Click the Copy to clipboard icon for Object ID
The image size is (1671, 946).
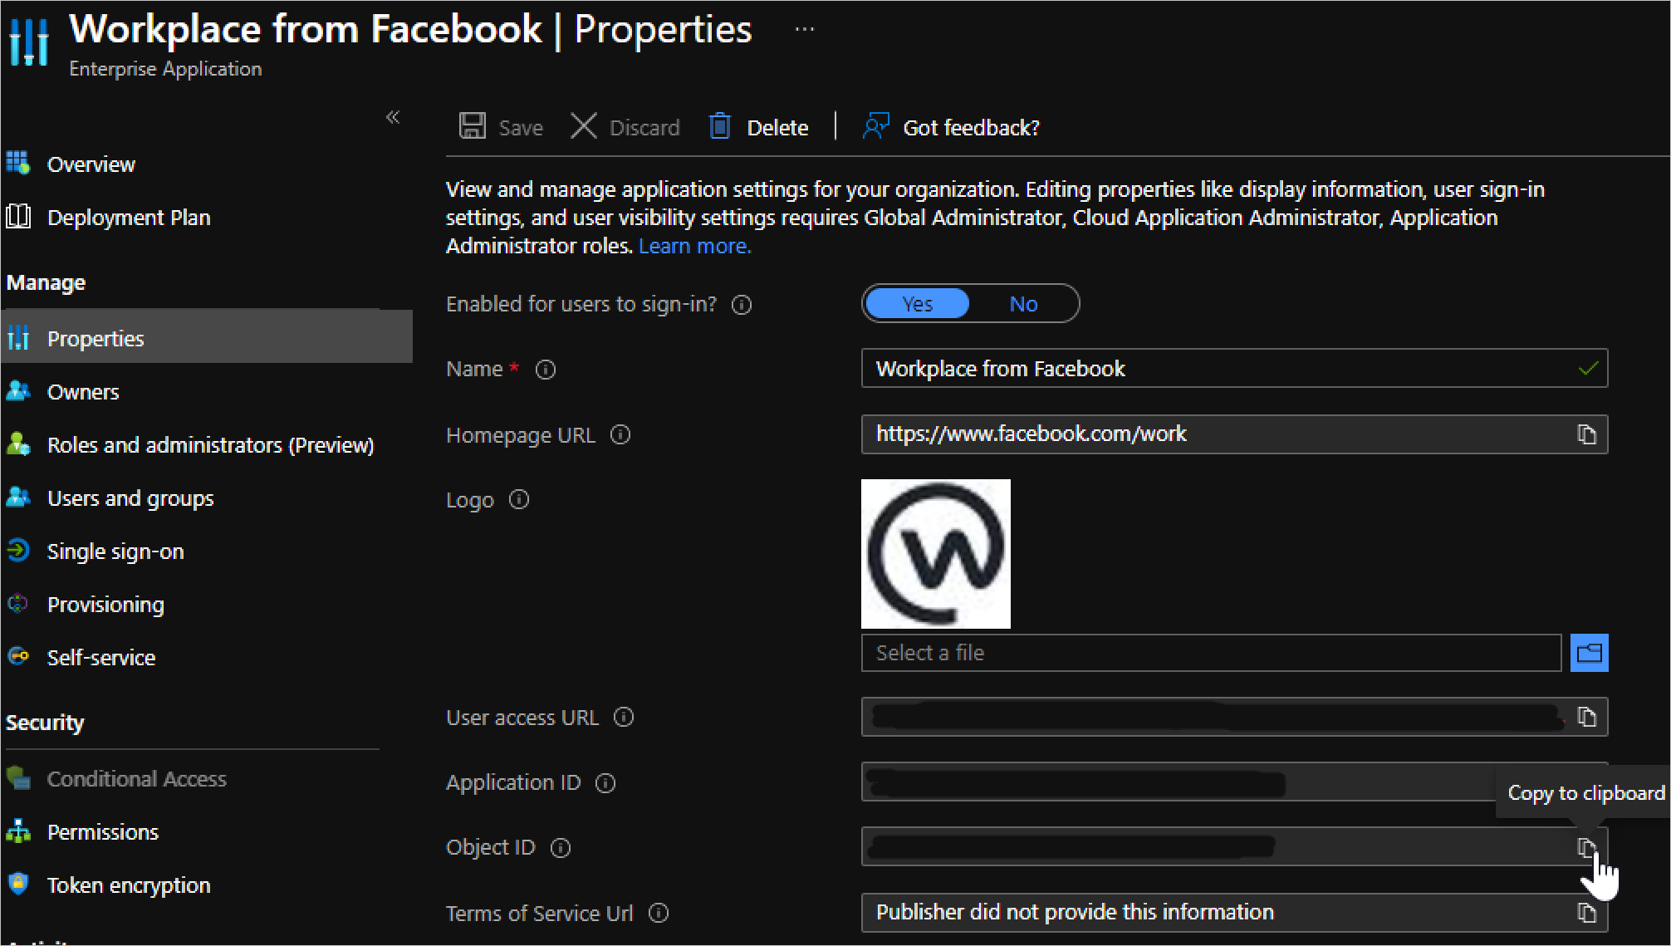pos(1589,847)
